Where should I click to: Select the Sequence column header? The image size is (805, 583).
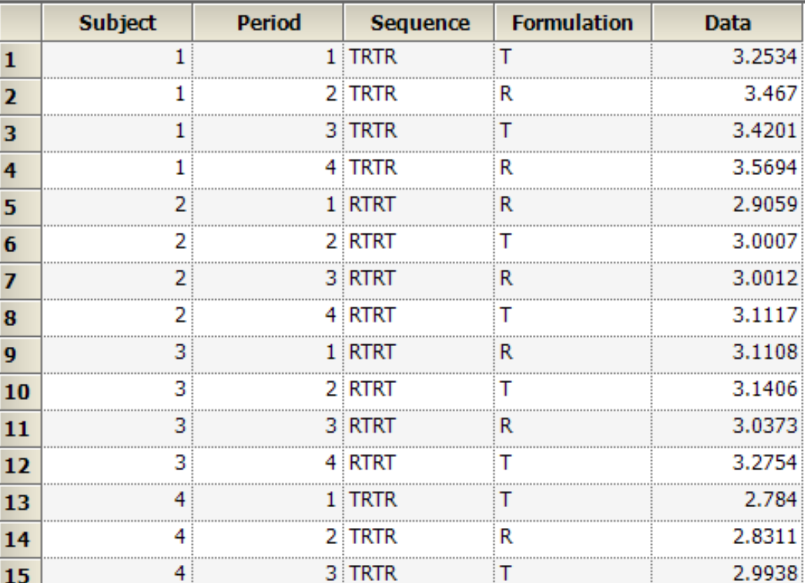(x=420, y=23)
